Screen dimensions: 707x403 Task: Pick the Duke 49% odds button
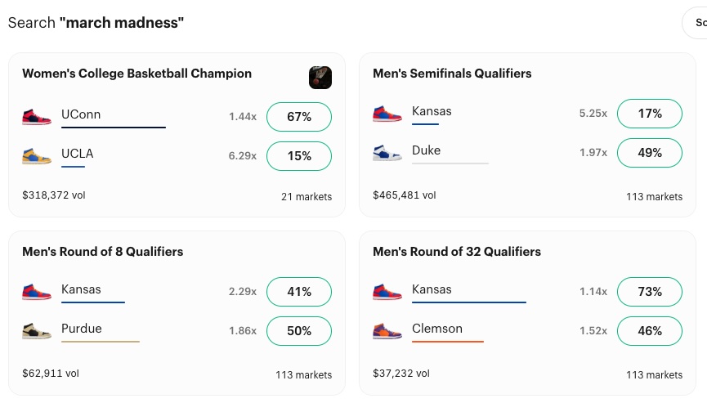(650, 153)
